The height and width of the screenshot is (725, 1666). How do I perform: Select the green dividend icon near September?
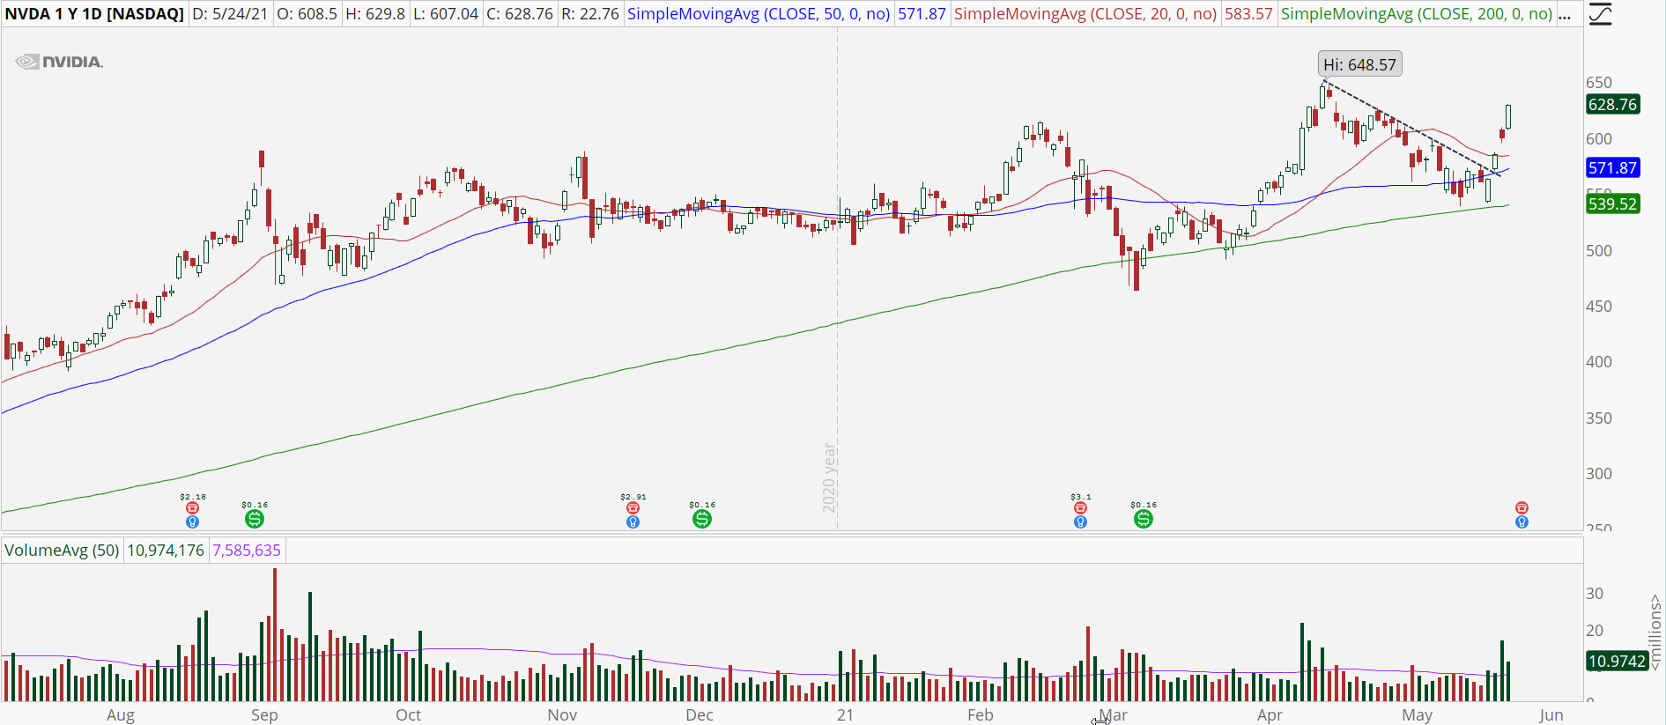click(255, 519)
